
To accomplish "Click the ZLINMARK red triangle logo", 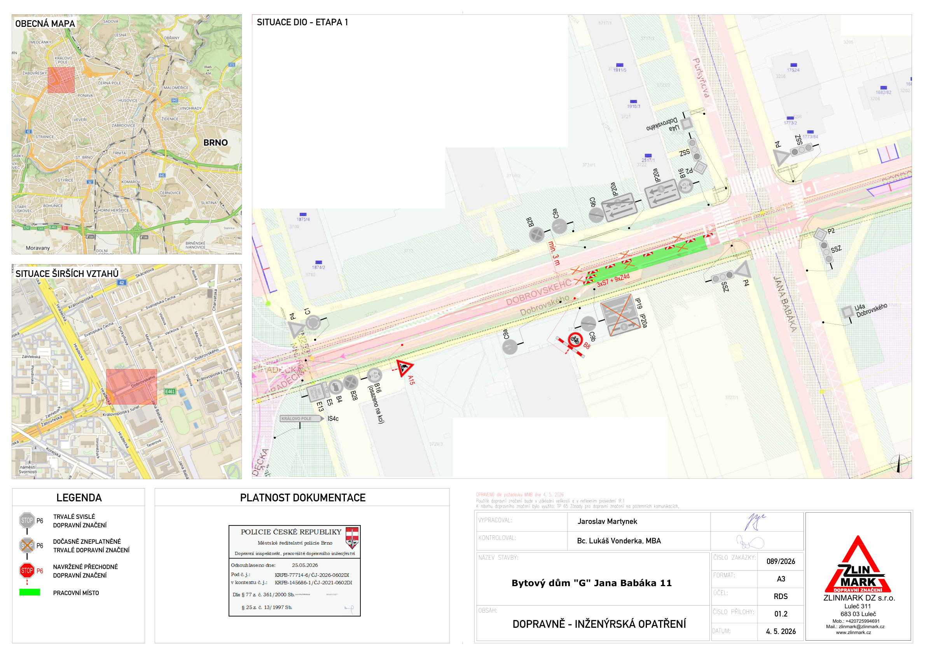I will (x=858, y=564).
